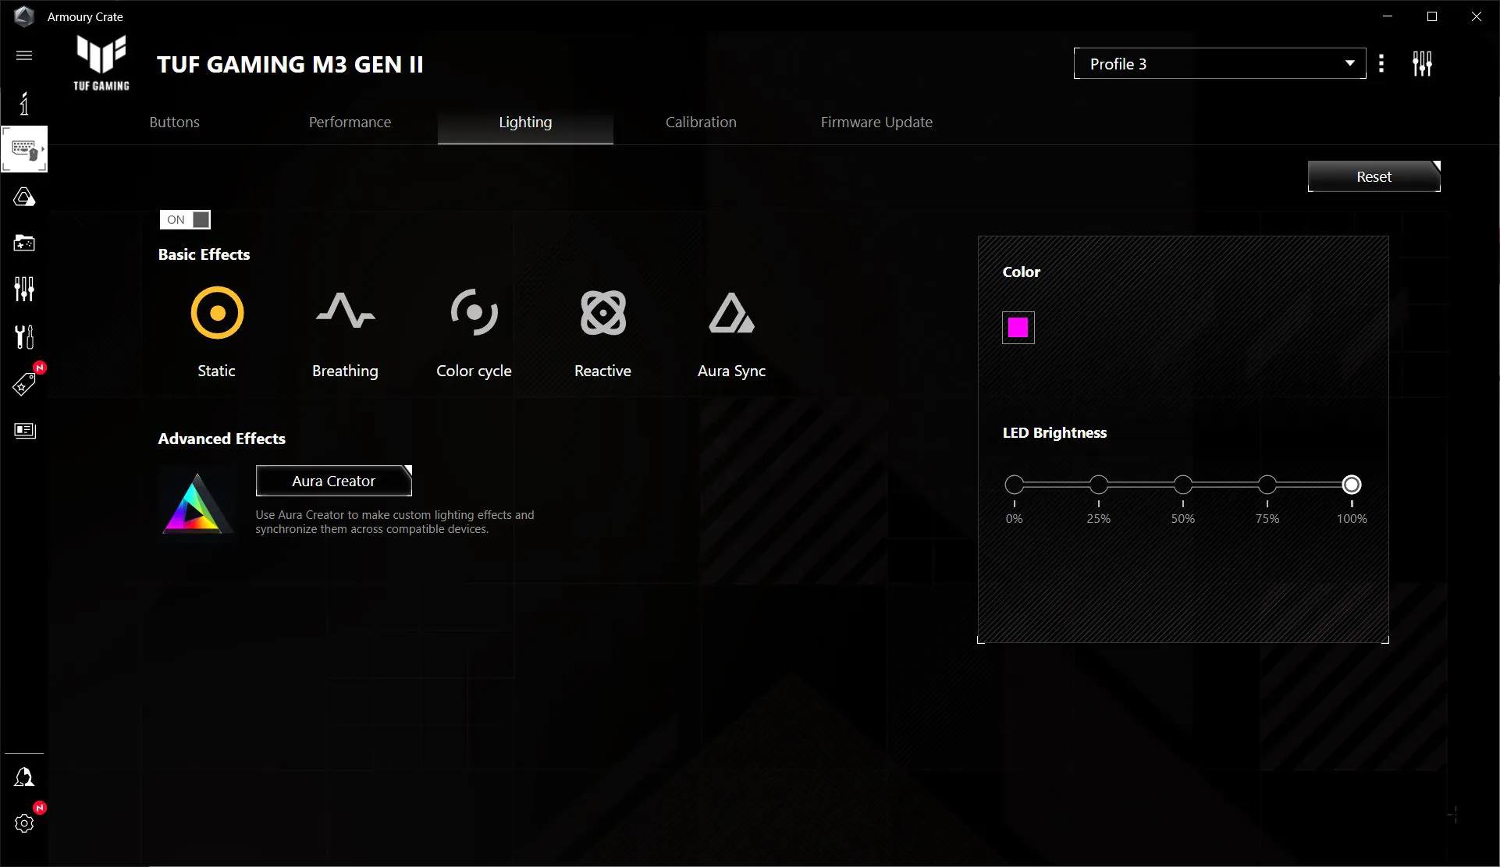The width and height of the screenshot is (1500, 867).
Task: Open the equalizer settings icon top right
Action: pyautogui.click(x=1422, y=64)
